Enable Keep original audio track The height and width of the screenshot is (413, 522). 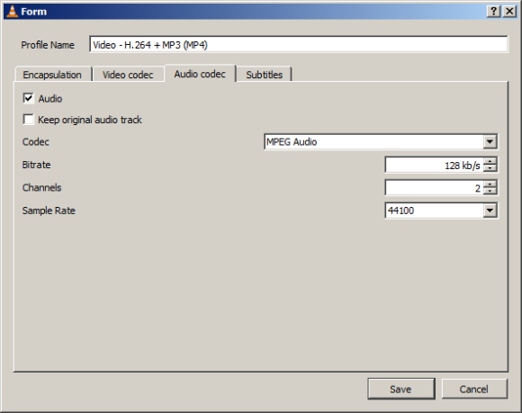tap(28, 120)
